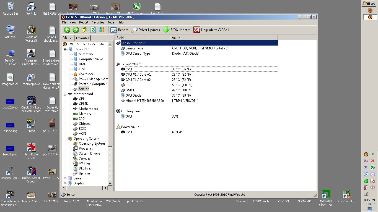Select CPUID in the tree
This screenshot has height=212, width=378.
(83, 104)
